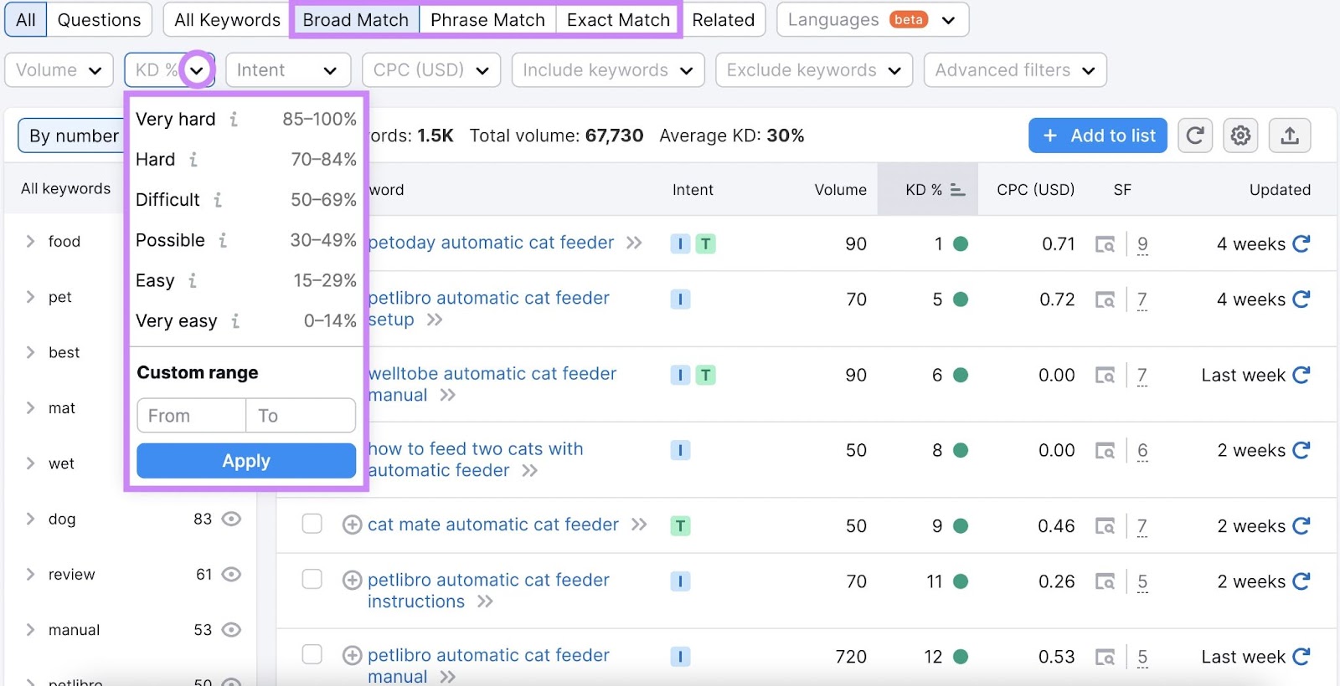The image size is (1340, 686).
Task: Refresh data for petoday automatic cat feeder
Action: pos(1301,243)
